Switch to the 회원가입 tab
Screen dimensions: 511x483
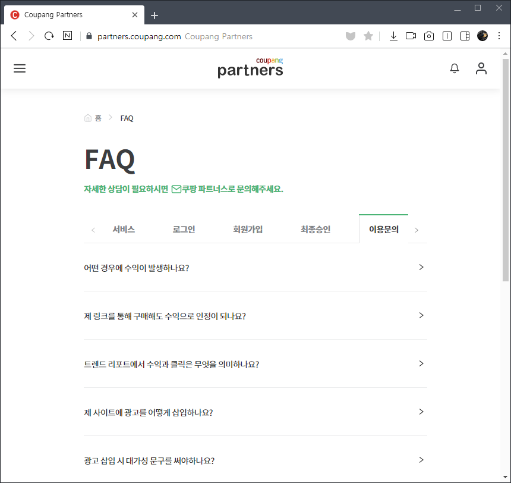(x=248, y=230)
